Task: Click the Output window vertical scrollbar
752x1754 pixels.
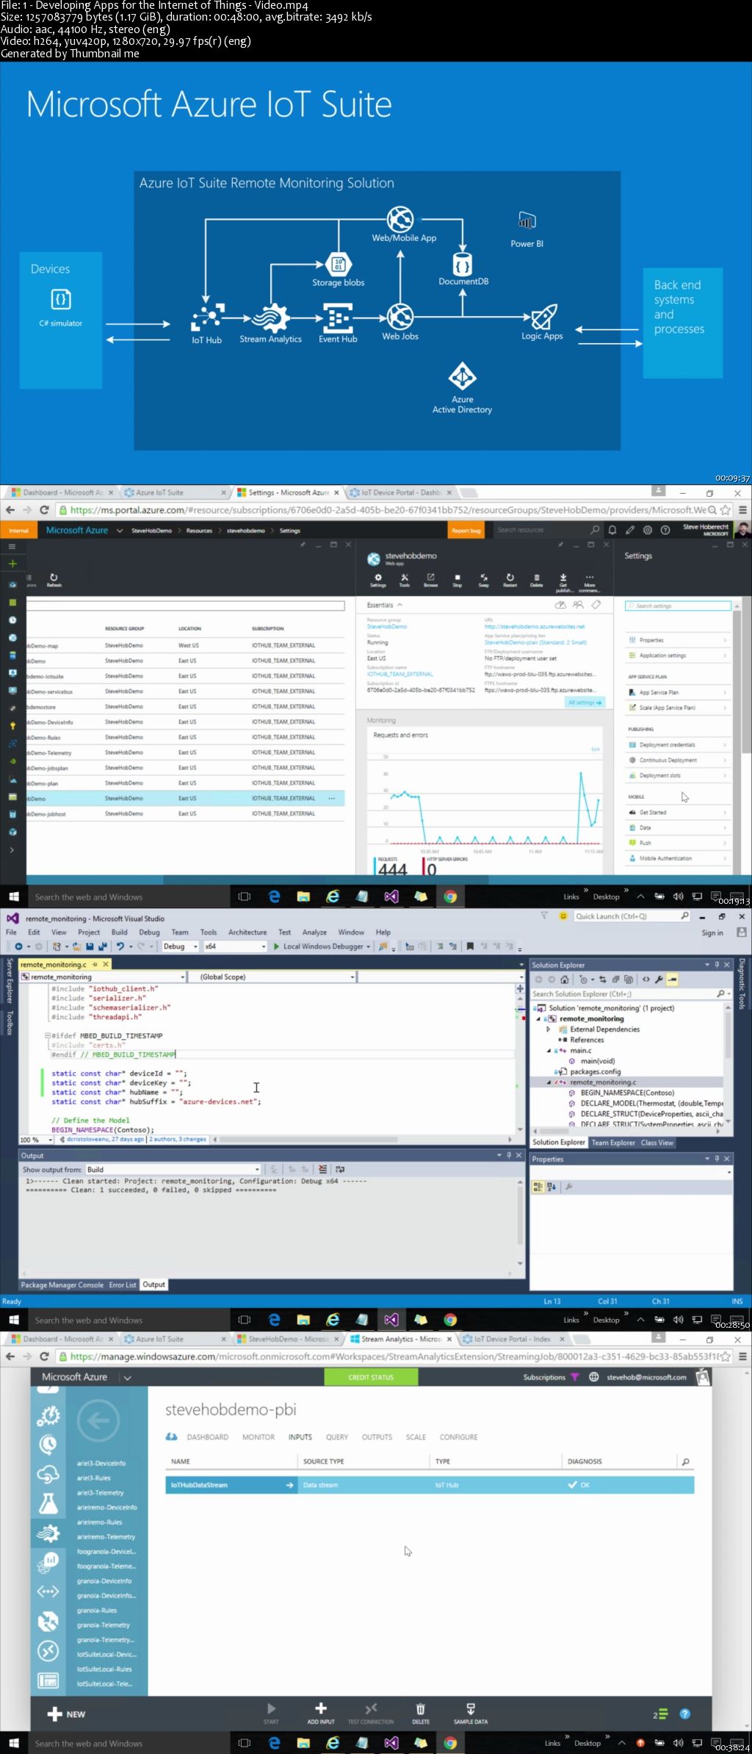Action: coord(520,1222)
